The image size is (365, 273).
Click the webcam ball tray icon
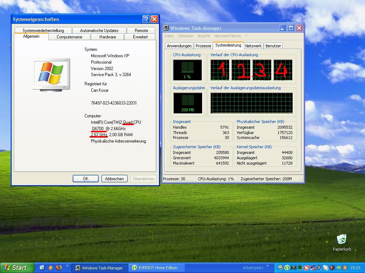click(319, 267)
